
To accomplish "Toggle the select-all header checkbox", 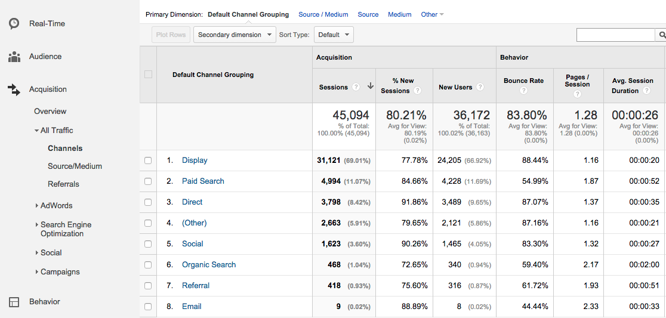I will [x=148, y=75].
